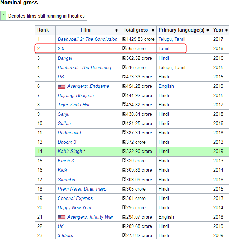Select the 421.25 crore gross cell
Image resolution: width=229 pixels, height=239 pixels.
pyautogui.click(x=138, y=124)
